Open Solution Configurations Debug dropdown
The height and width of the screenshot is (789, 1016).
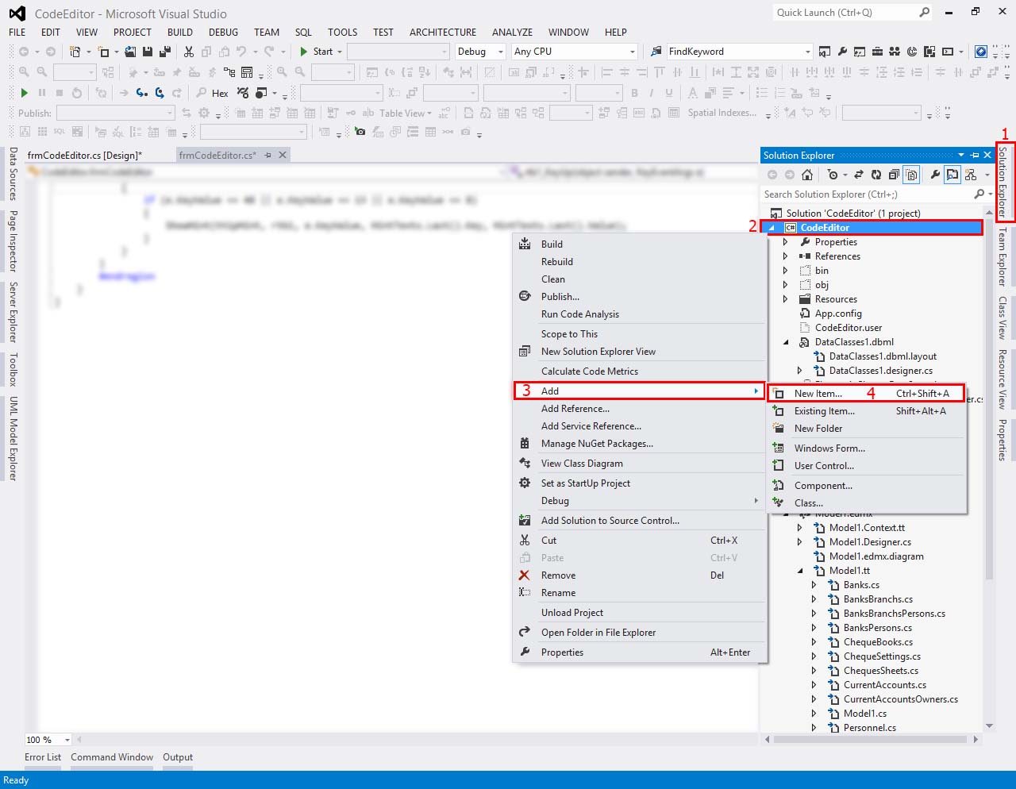pos(501,52)
